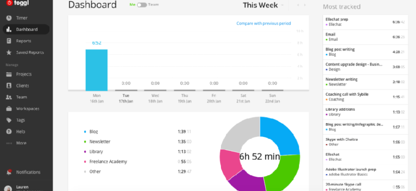Click the Saved Reports star icon

(9, 53)
